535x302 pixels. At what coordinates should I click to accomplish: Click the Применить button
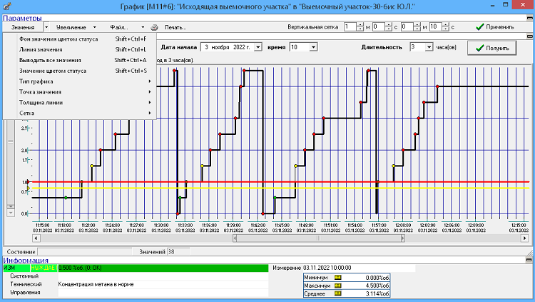tap(495, 27)
